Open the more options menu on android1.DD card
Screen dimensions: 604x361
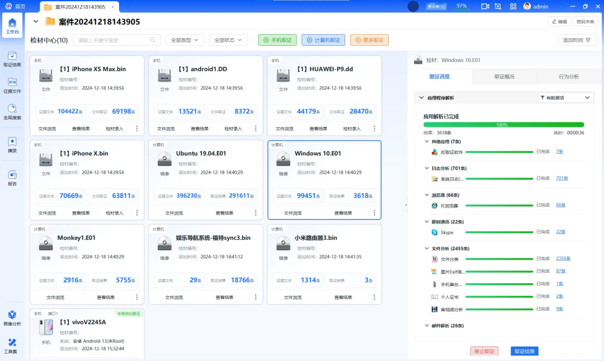point(256,129)
